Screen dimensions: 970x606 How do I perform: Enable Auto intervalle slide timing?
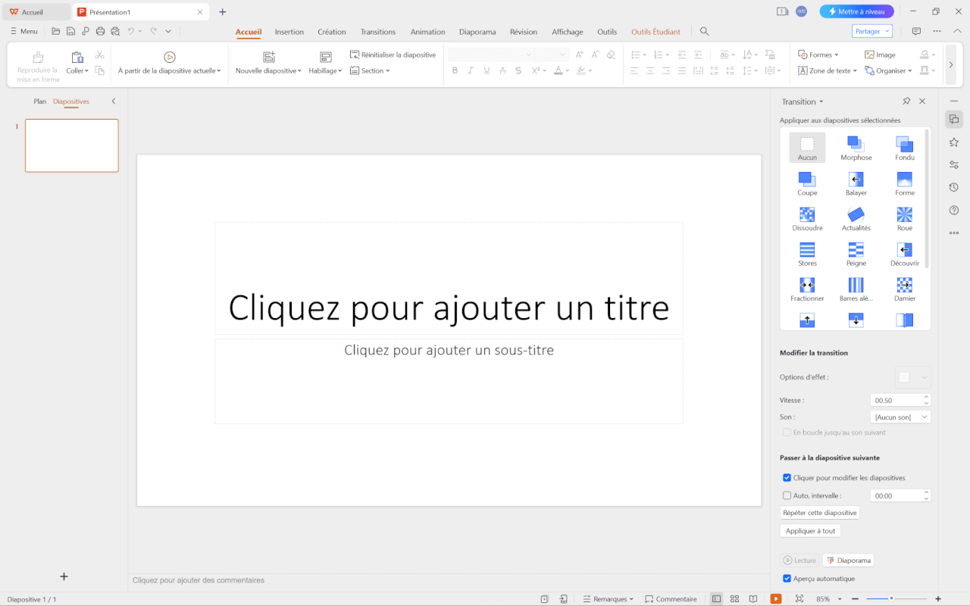[787, 495]
